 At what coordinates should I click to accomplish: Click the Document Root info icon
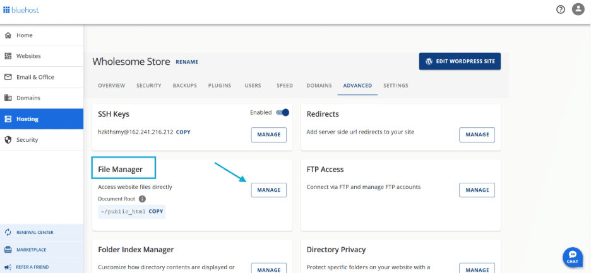click(142, 199)
